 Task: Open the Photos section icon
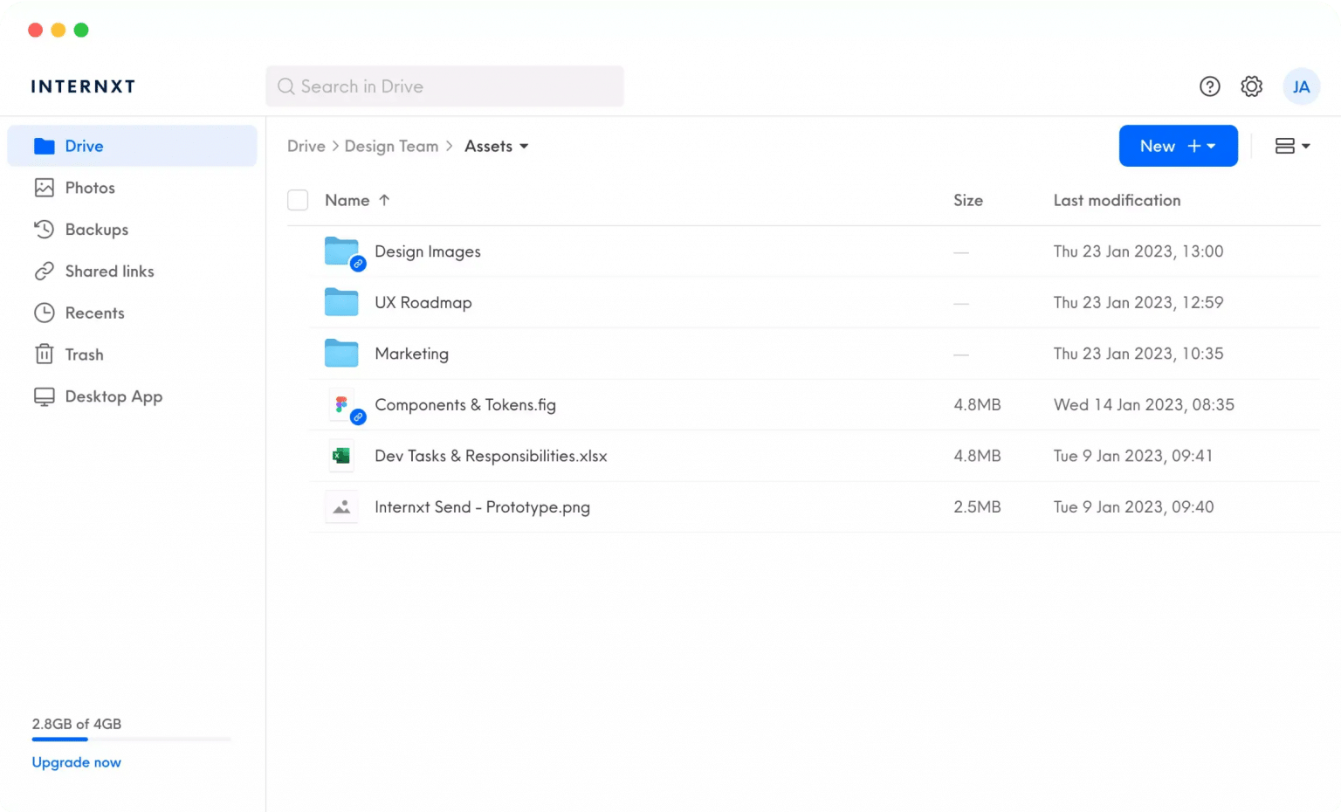tap(45, 188)
